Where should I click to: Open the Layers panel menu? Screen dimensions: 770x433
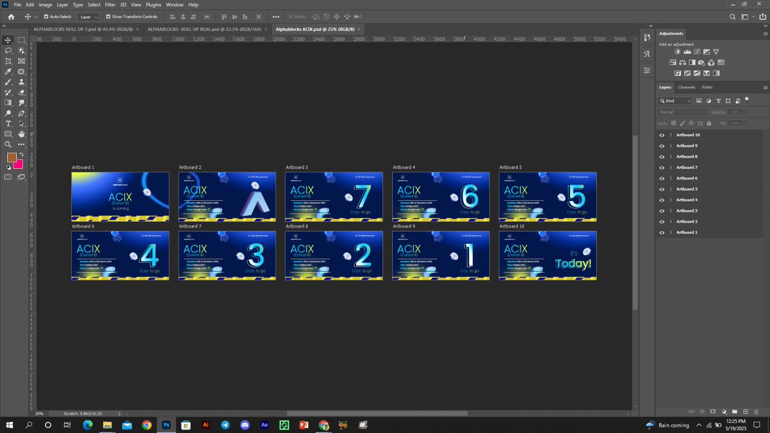(766, 87)
